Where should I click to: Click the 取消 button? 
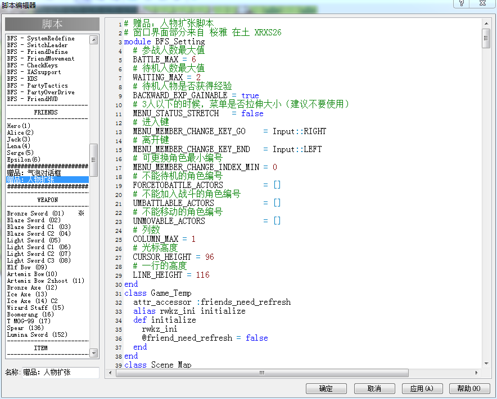[x=374, y=388]
